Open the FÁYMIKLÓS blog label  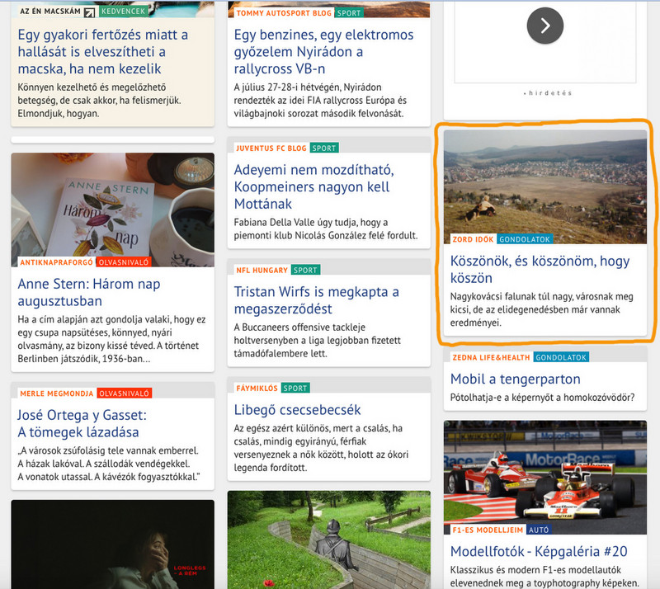tap(257, 389)
